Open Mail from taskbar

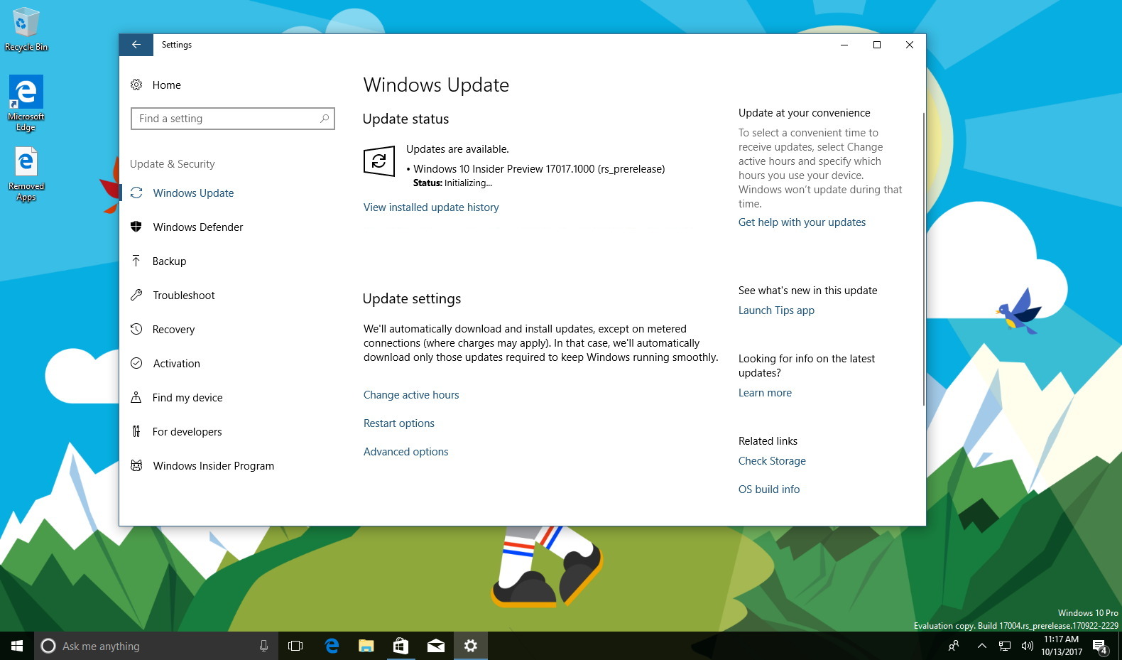[435, 646]
